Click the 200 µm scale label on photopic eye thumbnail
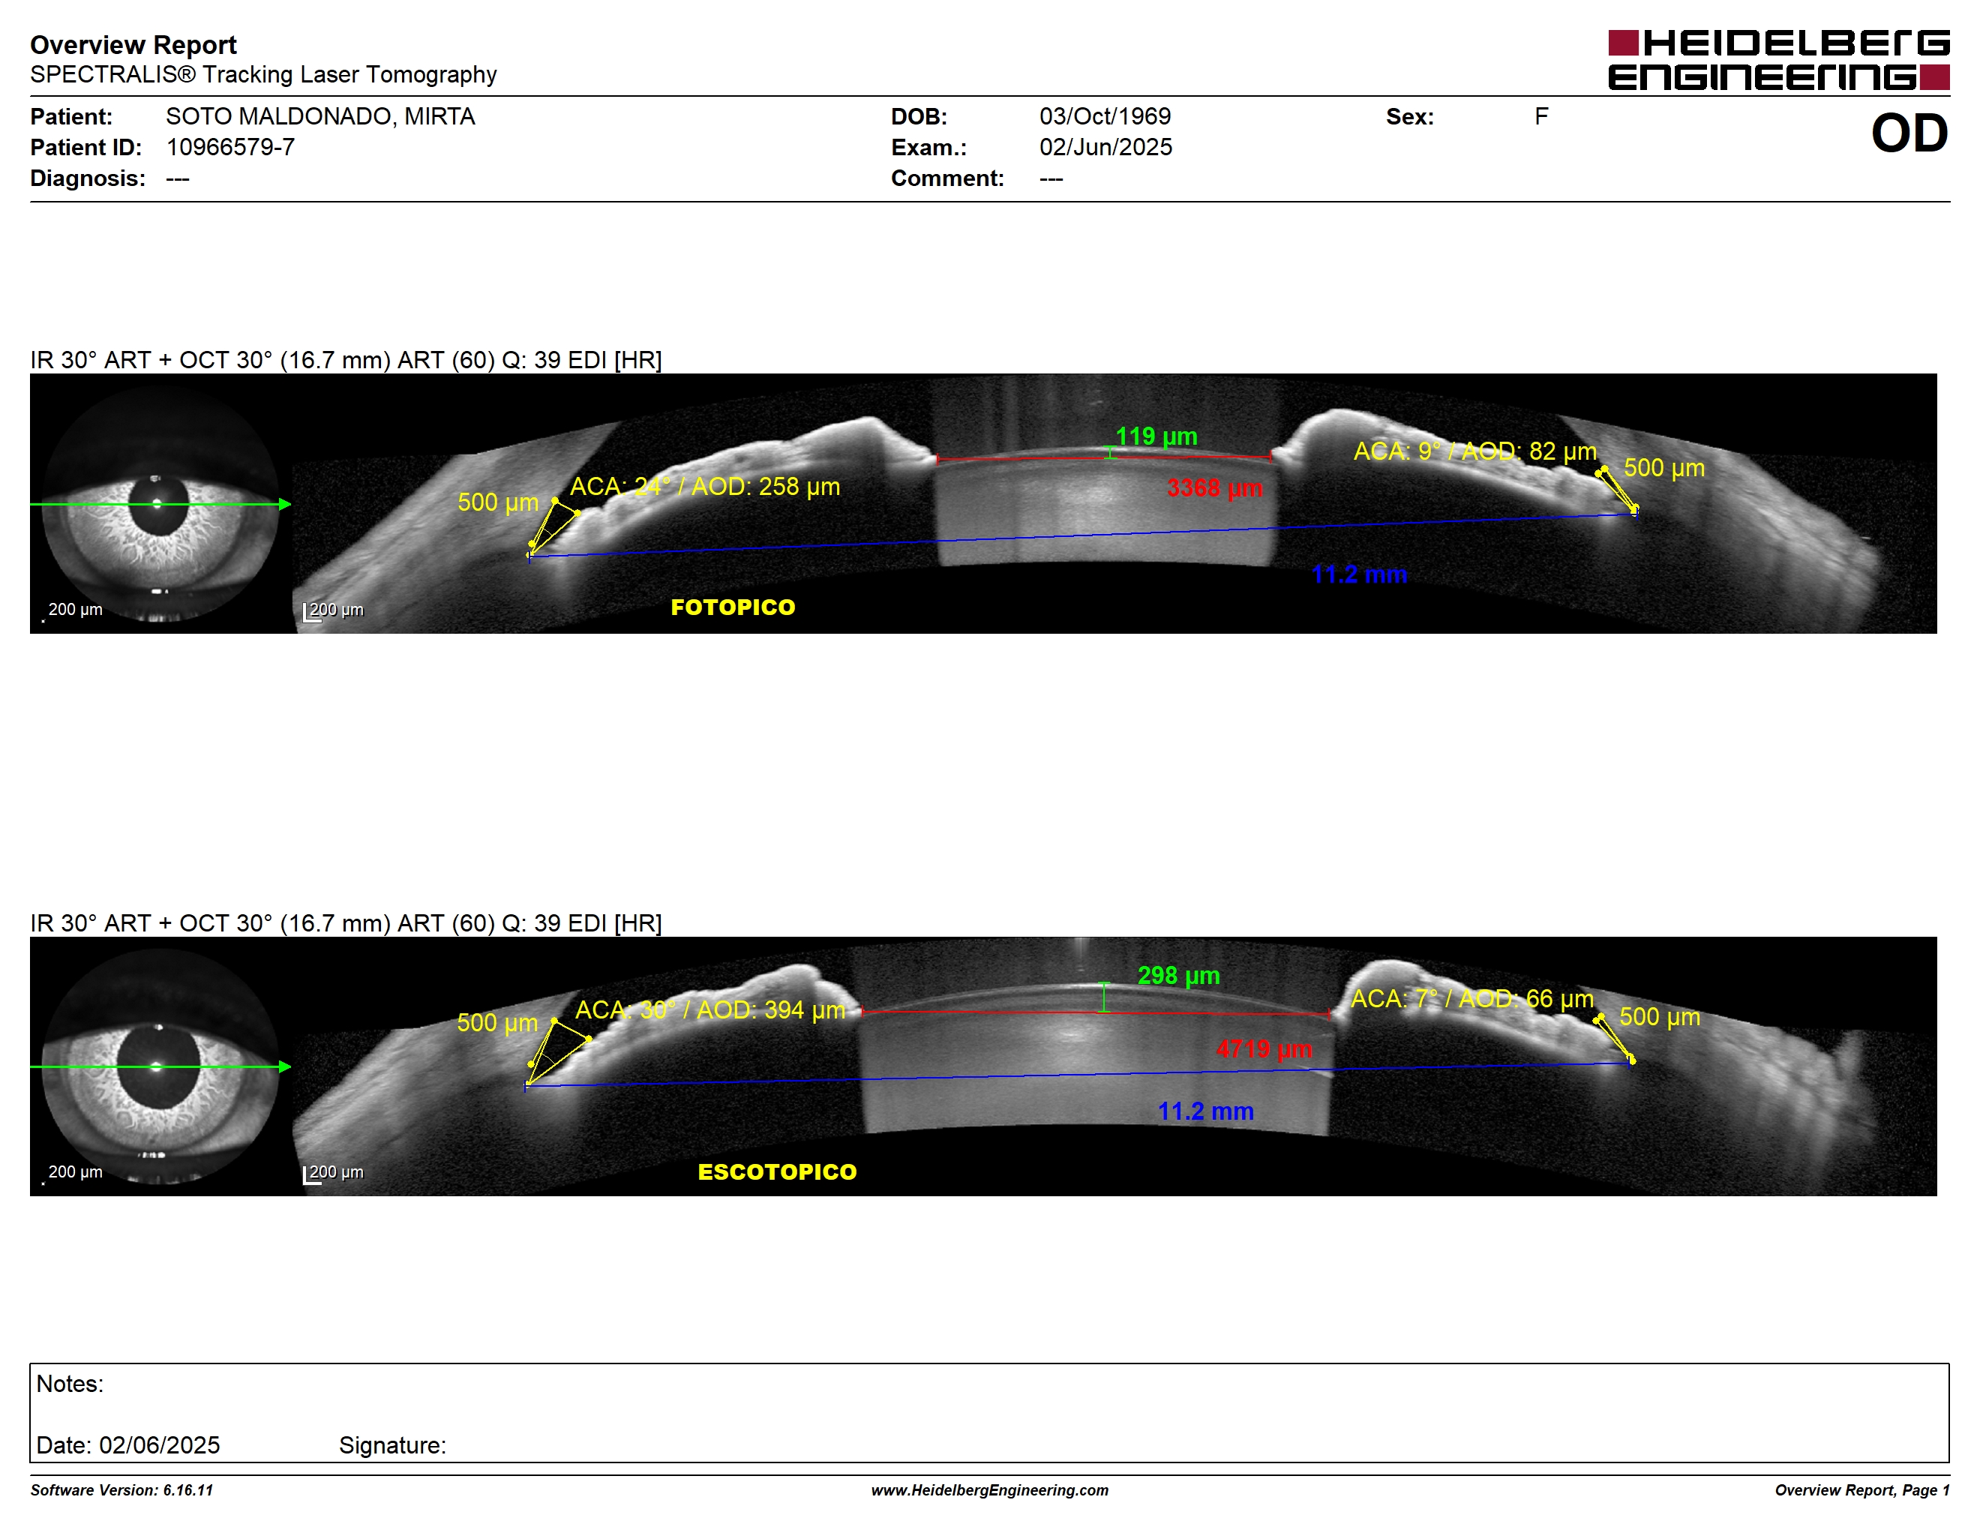1980x1530 pixels. pos(74,609)
